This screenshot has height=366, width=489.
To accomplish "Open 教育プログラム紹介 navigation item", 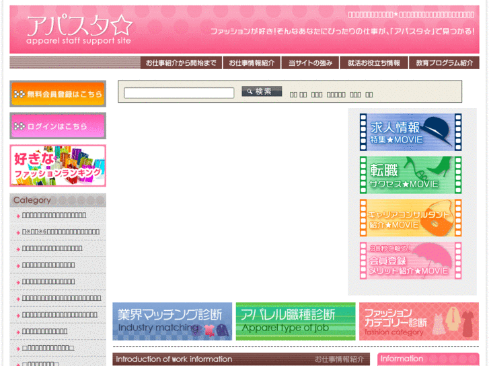I will (444, 63).
